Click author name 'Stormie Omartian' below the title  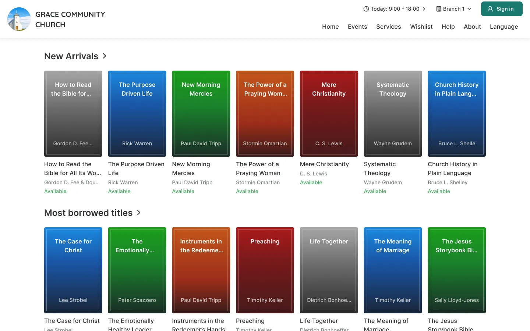tap(258, 182)
